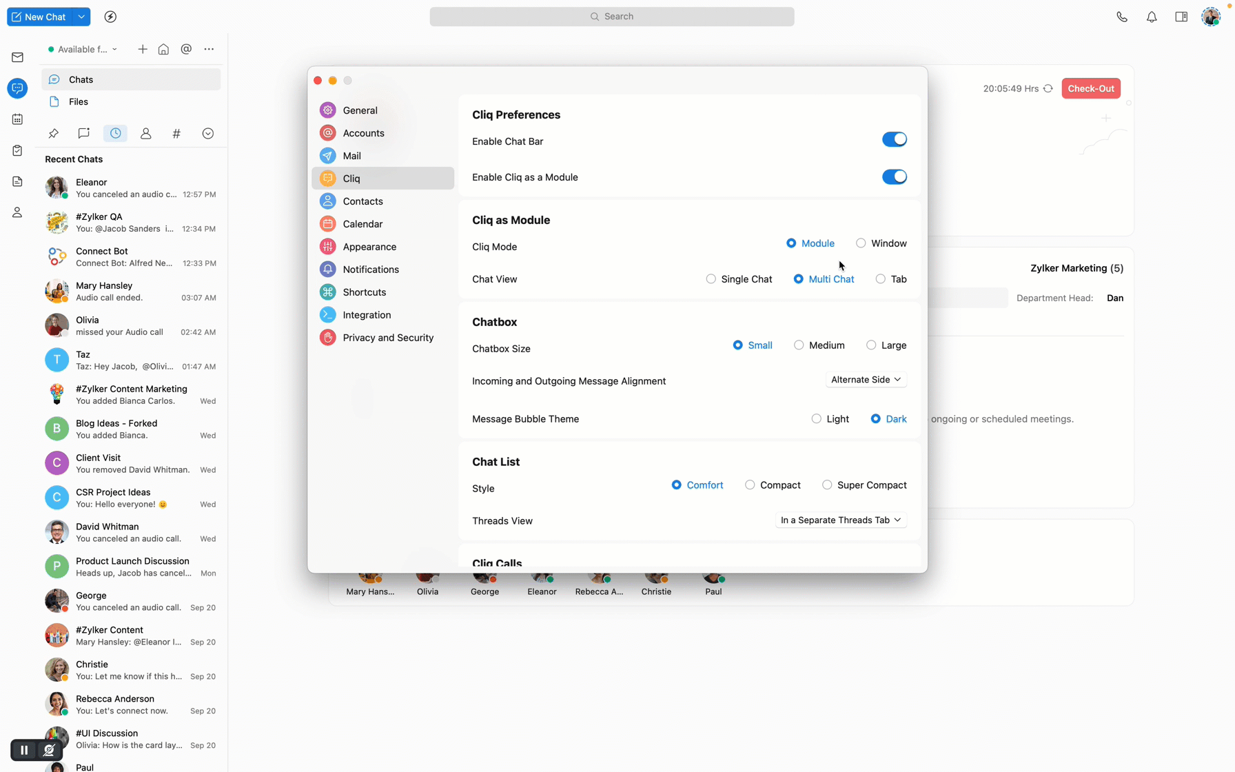Click the pause recording control
Screen dimensions: 1235x772
(x=24, y=750)
